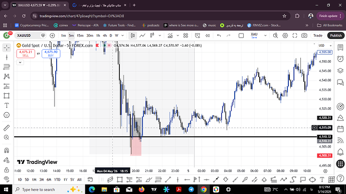Image resolution: width=346 pixels, height=194 pixels.
Task: Open the calendar panel on right sidebar
Action: pos(340,129)
